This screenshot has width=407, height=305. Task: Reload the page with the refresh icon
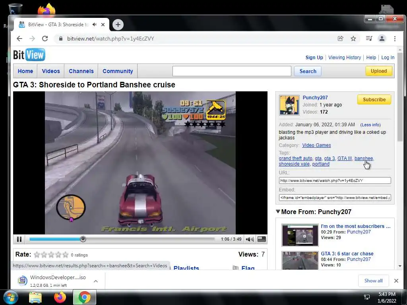tap(45, 39)
